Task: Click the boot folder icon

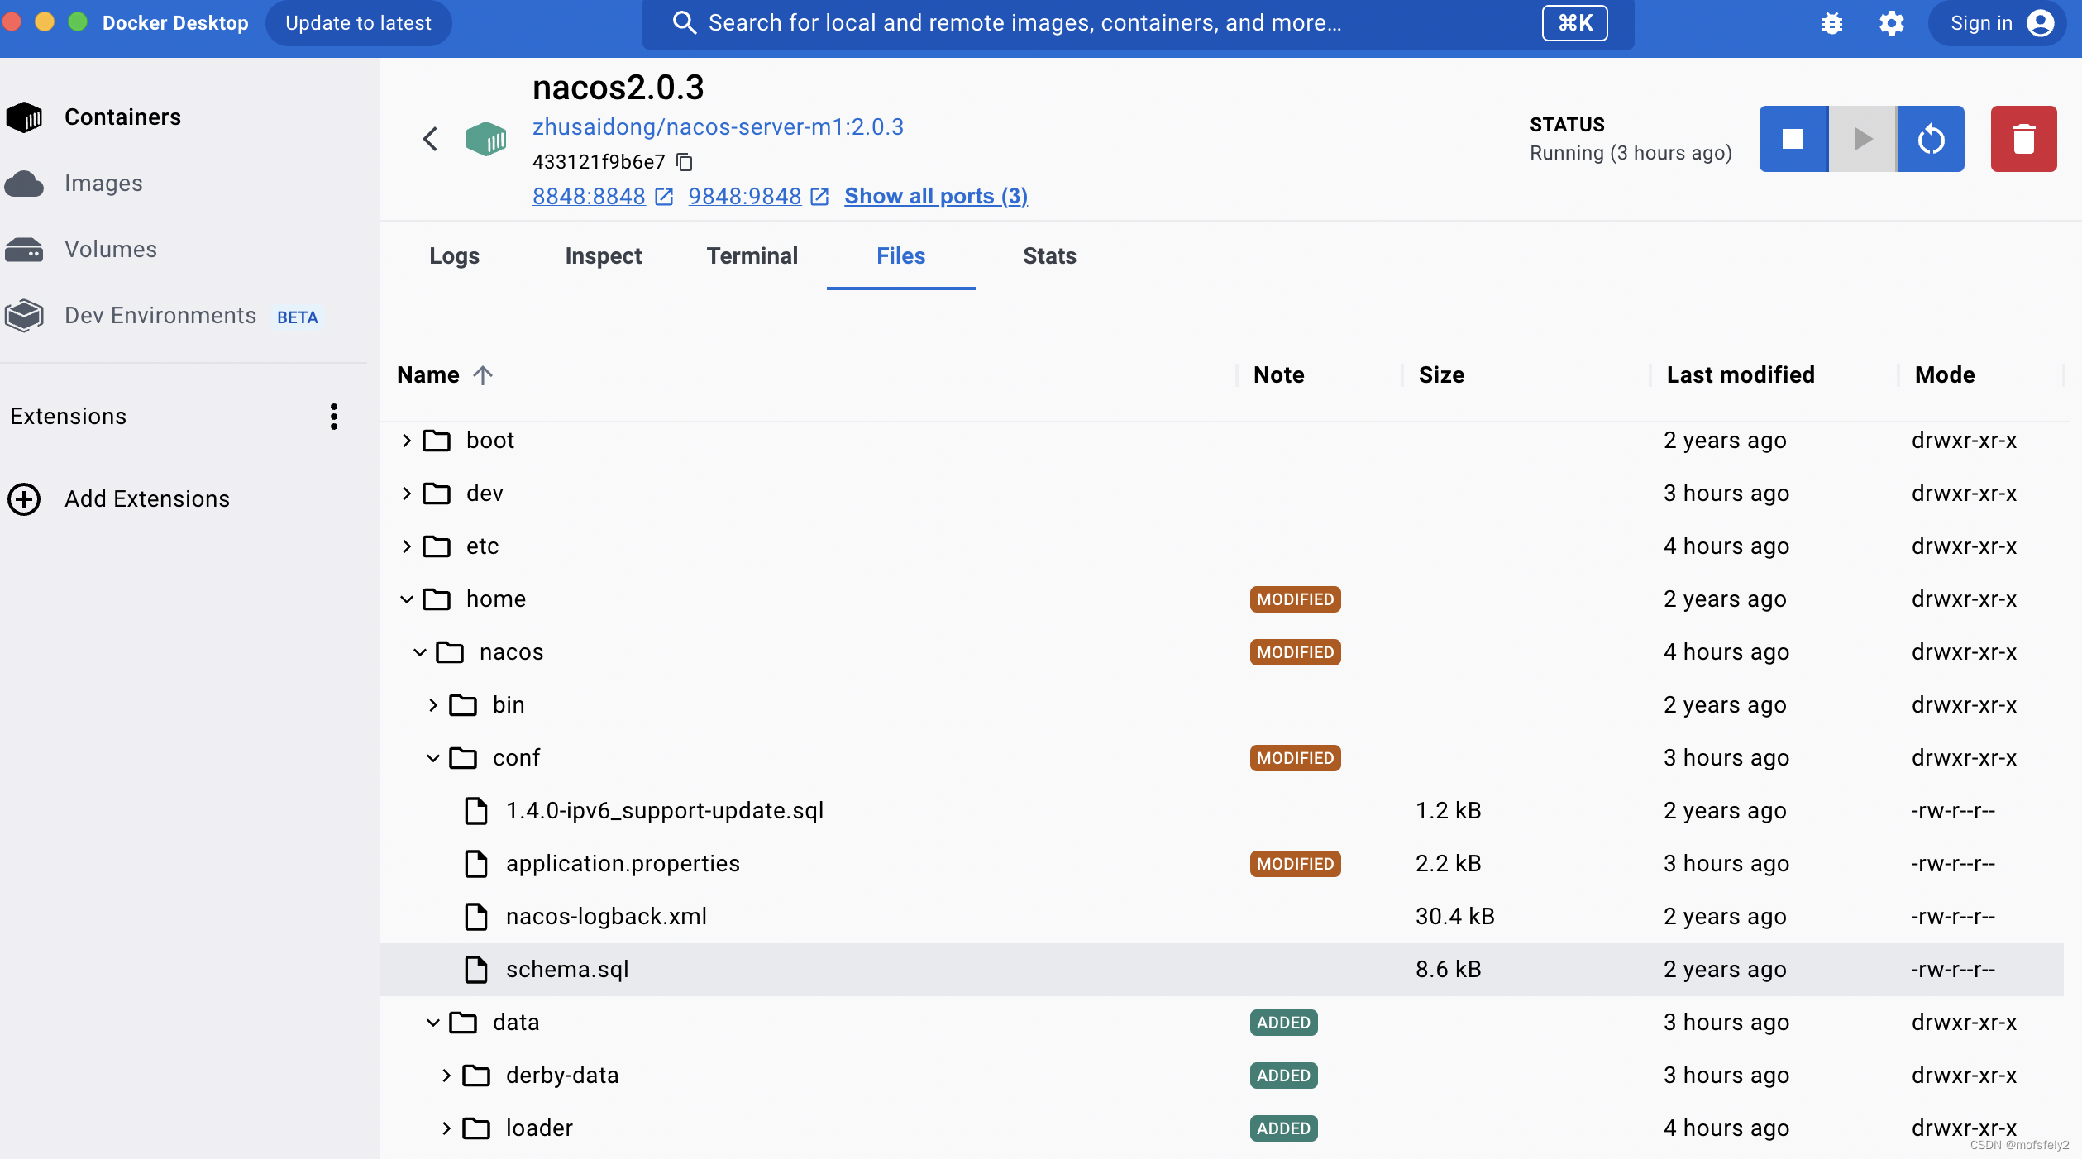Action: pyautogui.click(x=437, y=441)
